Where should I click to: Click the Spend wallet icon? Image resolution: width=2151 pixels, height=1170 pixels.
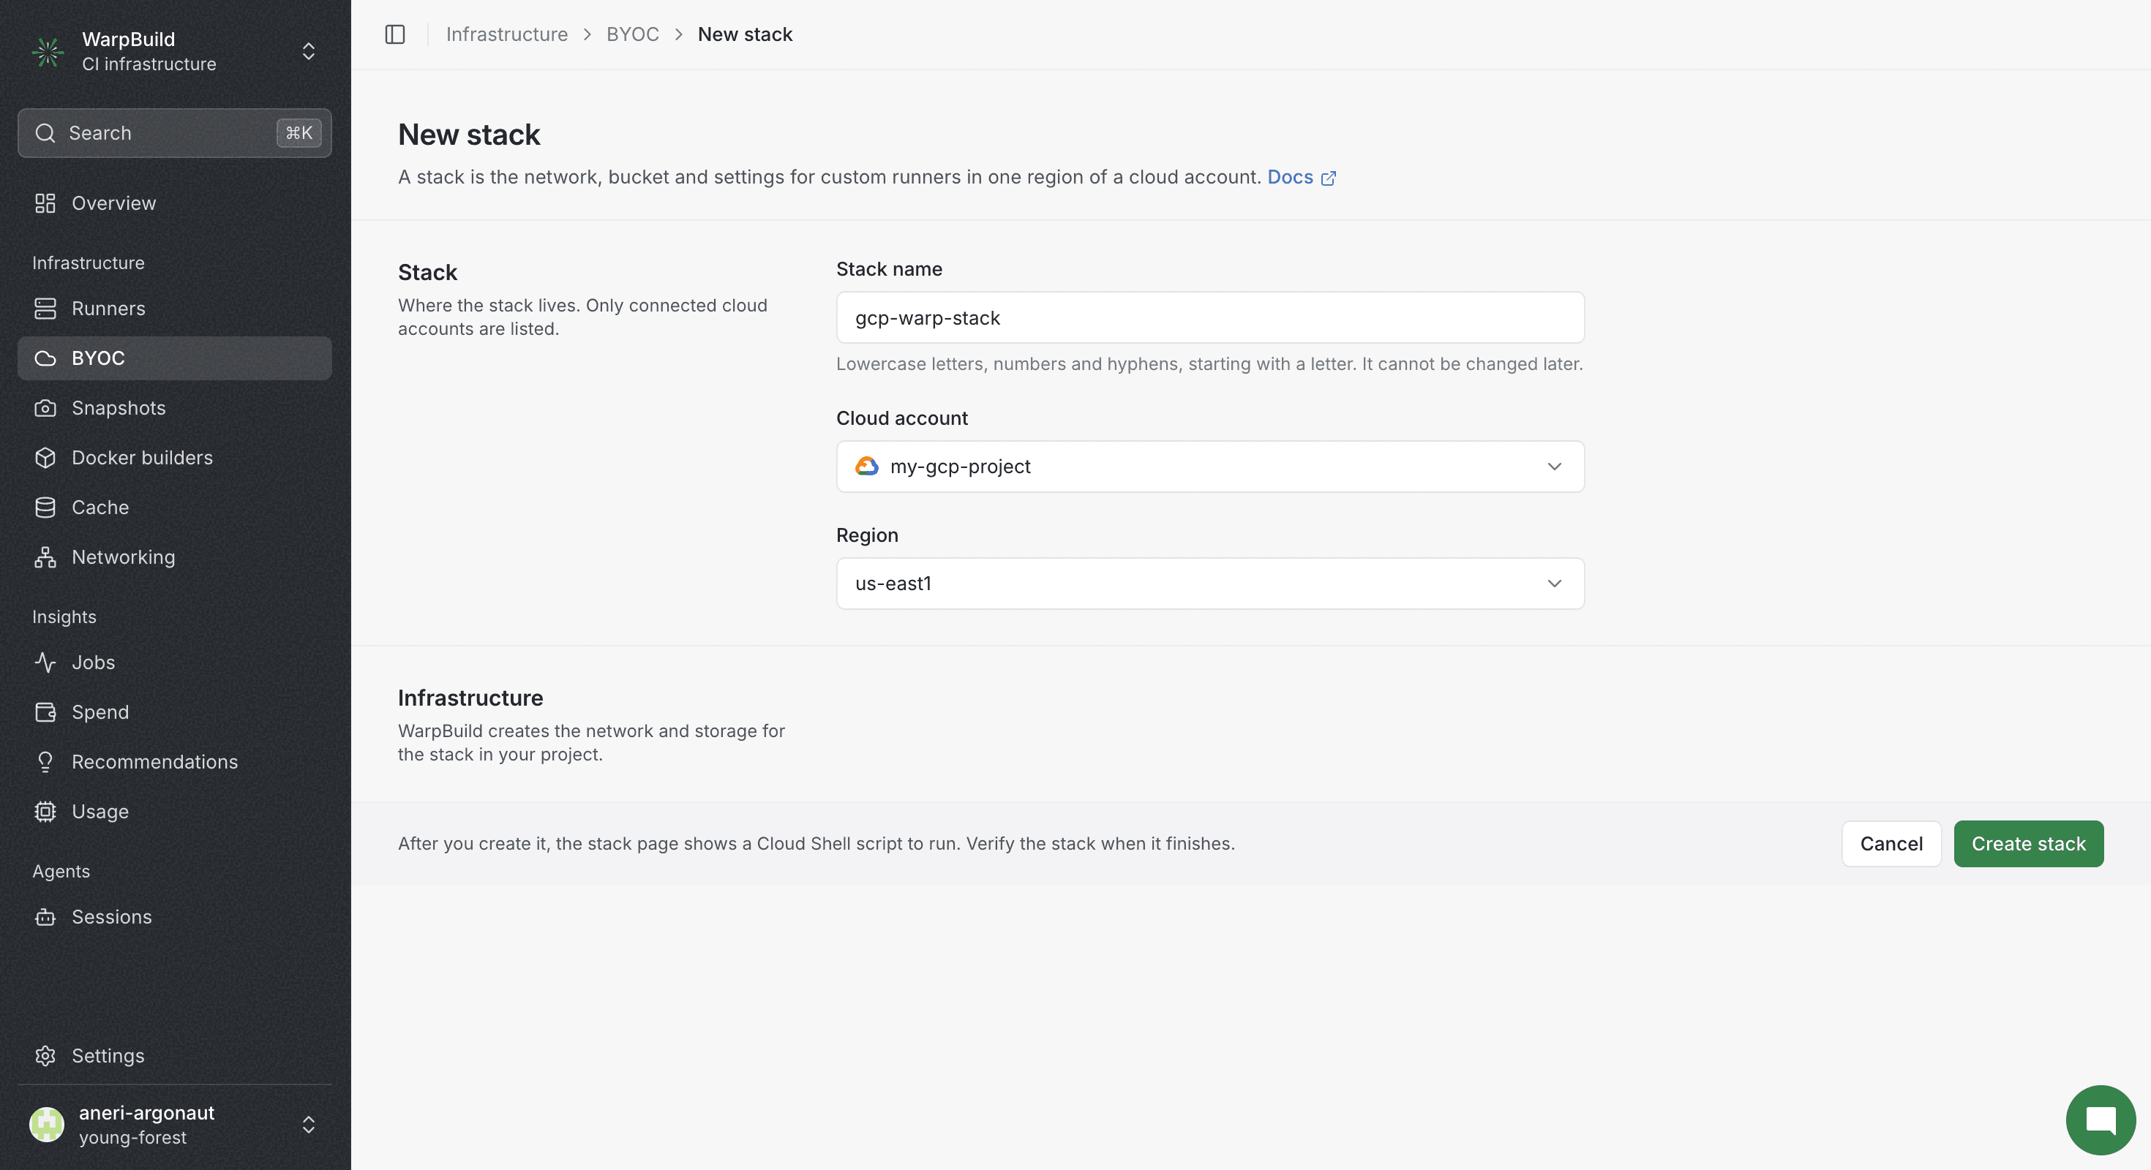click(x=45, y=712)
